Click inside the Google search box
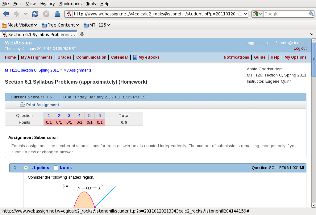The width and height of the screenshot is (316, 215). [285, 14]
